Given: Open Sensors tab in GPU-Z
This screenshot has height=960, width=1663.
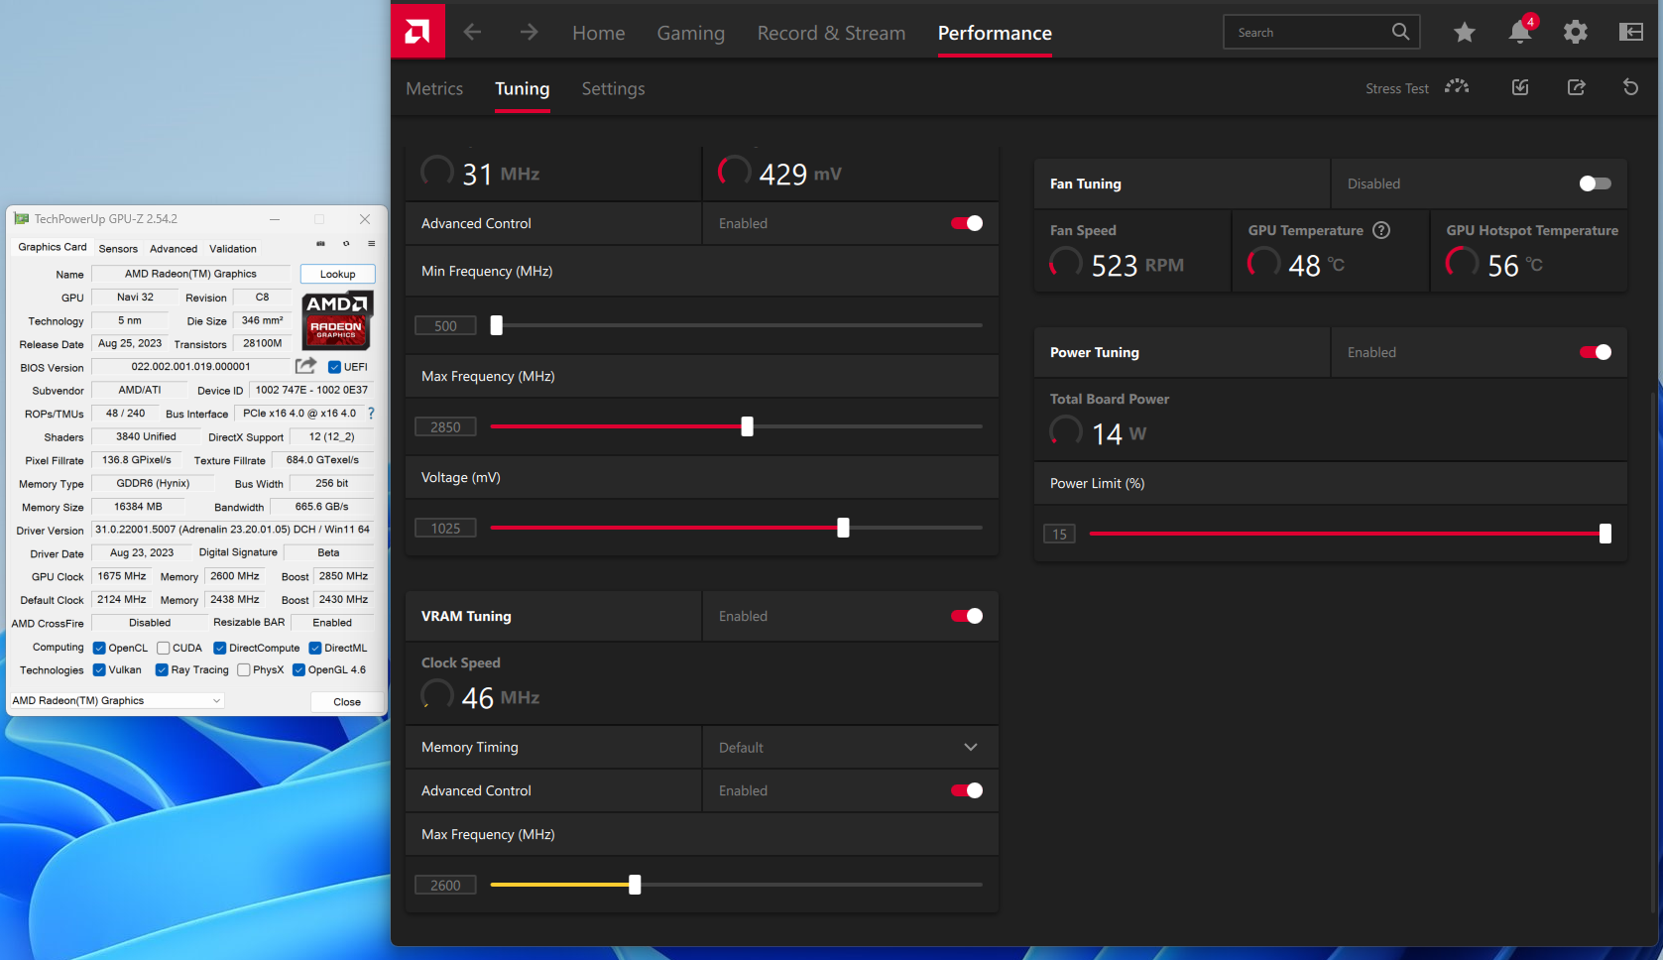Looking at the screenshot, I should point(118,249).
